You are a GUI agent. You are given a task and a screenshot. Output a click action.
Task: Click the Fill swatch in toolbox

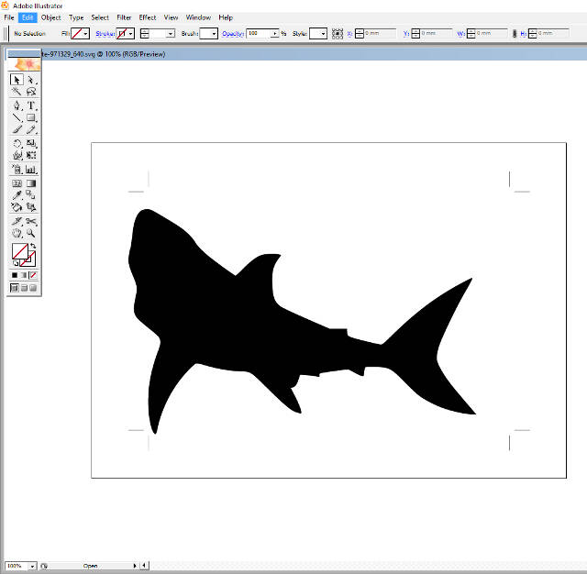(20, 251)
